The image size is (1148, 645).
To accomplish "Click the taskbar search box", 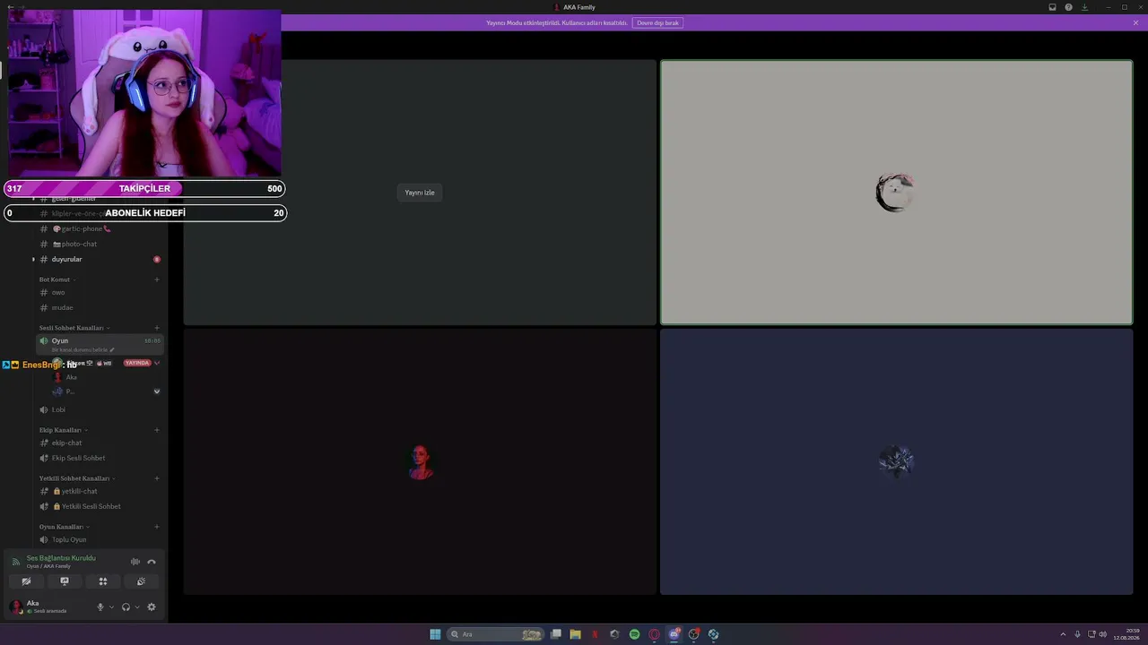I will (497, 634).
